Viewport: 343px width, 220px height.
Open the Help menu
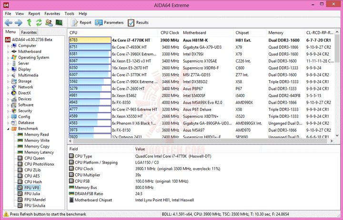83,13
